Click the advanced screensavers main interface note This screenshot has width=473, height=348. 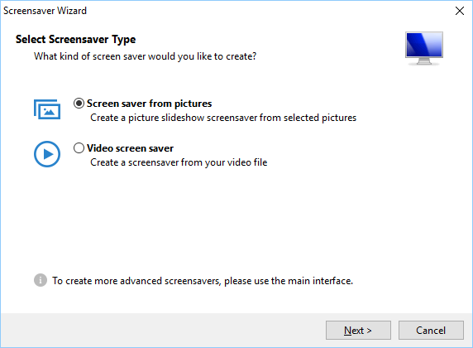tap(203, 281)
